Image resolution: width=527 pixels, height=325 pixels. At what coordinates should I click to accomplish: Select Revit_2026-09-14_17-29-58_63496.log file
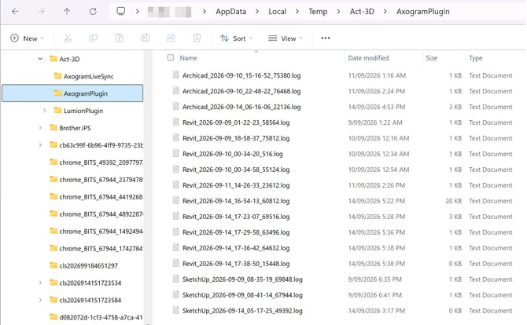[236, 232]
